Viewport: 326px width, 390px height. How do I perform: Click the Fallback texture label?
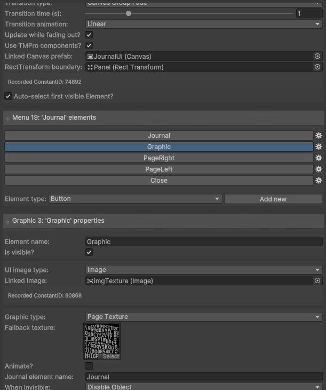pos(30,327)
